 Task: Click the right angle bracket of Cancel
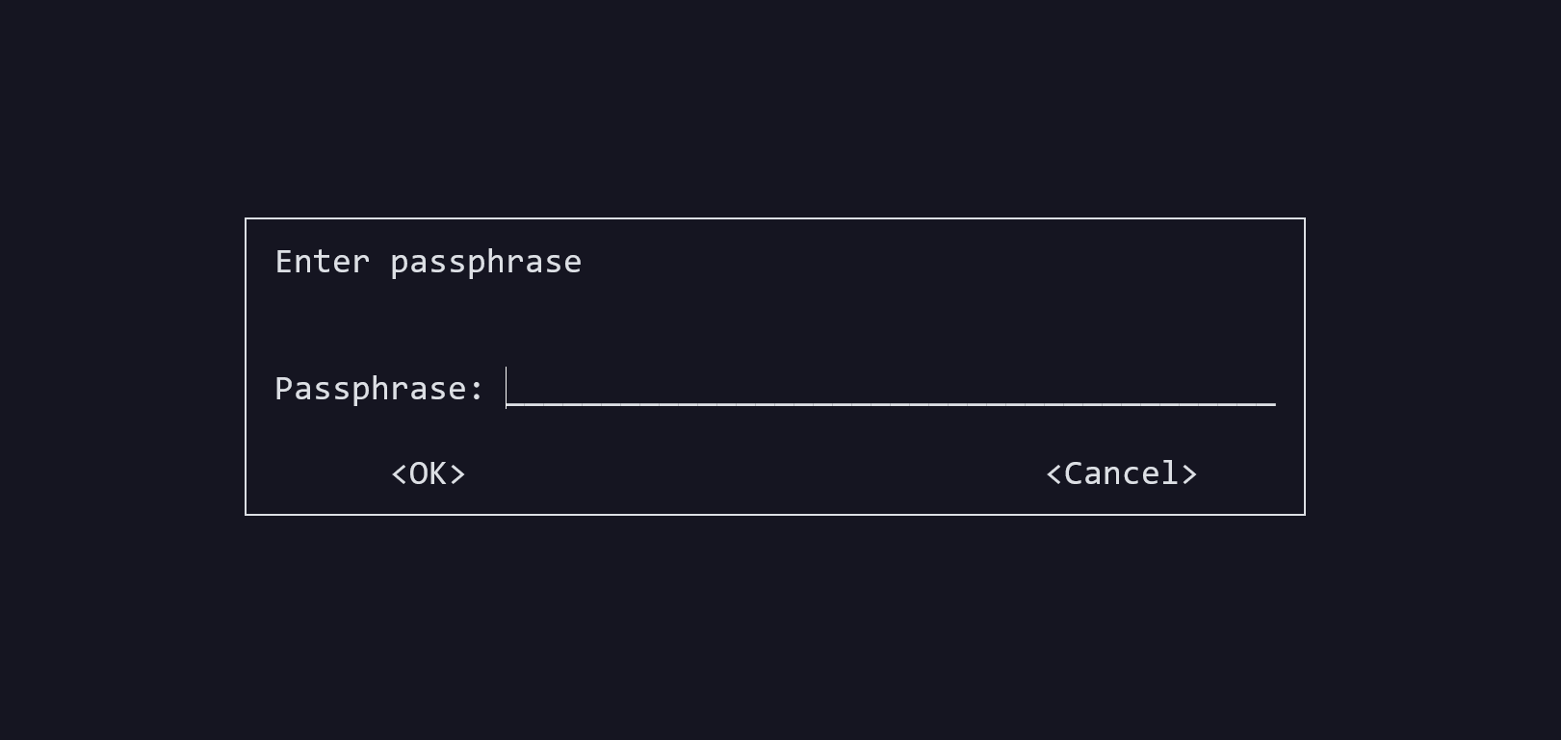coord(1189,474)
